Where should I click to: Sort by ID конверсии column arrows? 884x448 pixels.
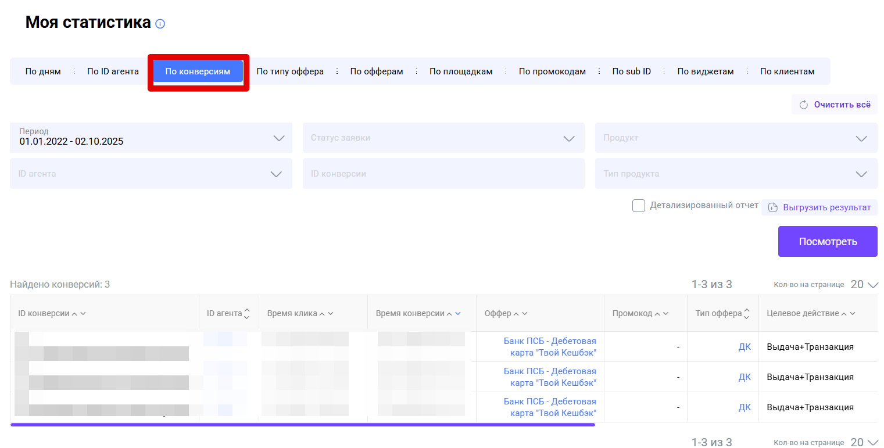(x=78, y=314)
